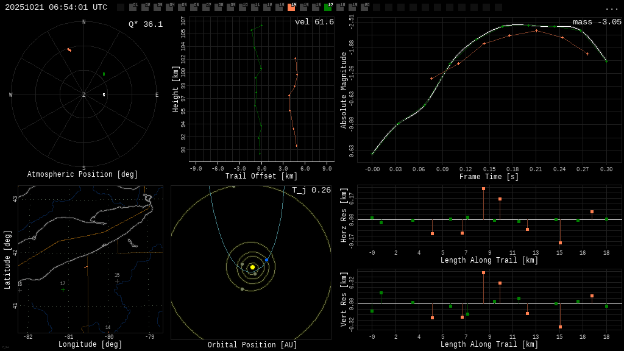624x351 pixels.
Task: Click the orange meteor streak on sky plot
Action: [69, 49]
